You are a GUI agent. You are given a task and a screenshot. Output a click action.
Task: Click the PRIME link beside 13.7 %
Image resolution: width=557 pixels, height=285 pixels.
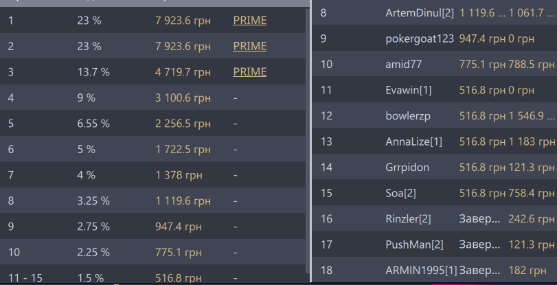(x=249, y=71)
